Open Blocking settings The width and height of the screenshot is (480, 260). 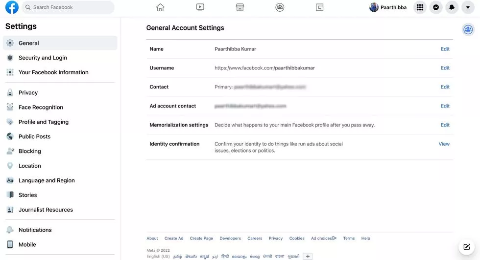(x=60, y=151)
